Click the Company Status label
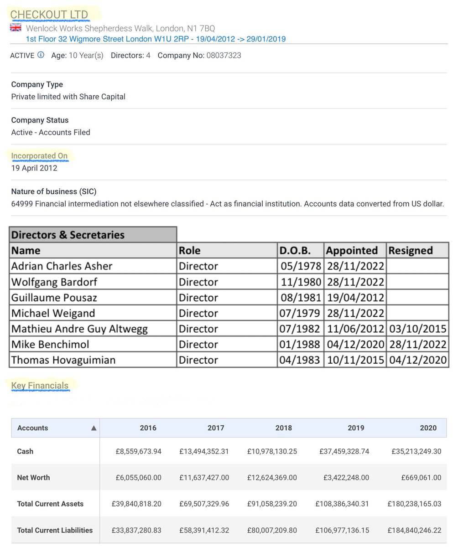The width and height of the screenshot is (458, 547). tap(40, 120)
